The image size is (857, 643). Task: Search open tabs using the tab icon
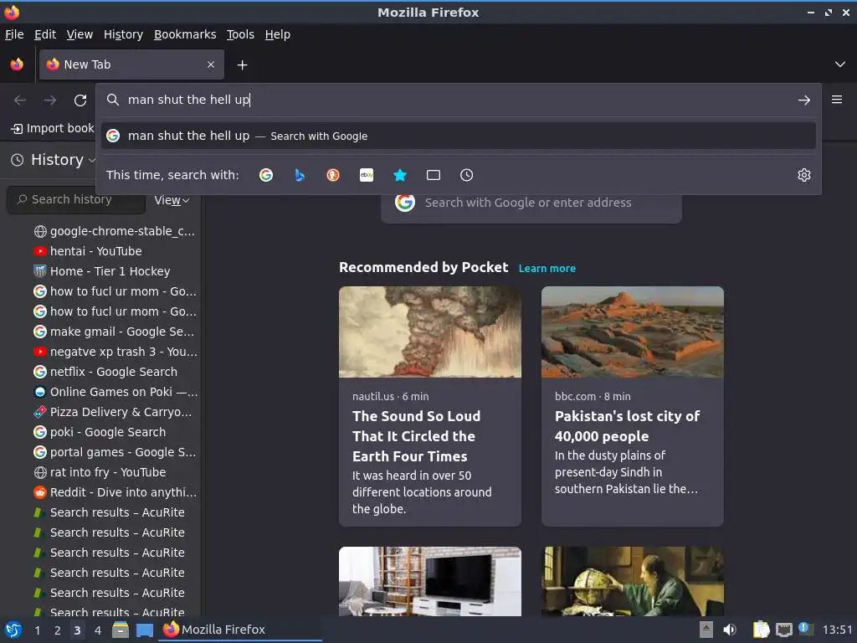coord(434,175)
